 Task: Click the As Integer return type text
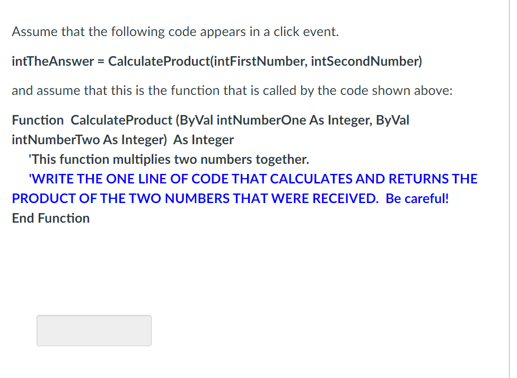click(x=203, y=139)
